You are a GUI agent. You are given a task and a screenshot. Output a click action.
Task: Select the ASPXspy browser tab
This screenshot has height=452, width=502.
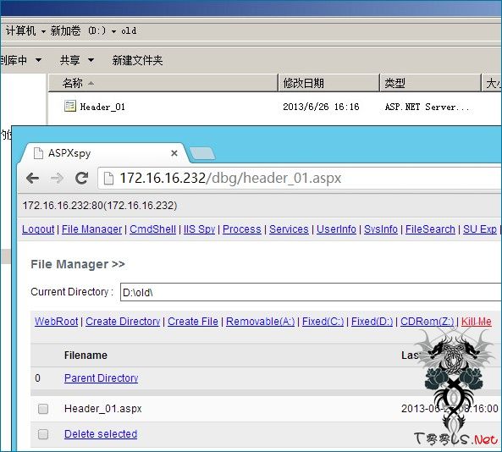click(x=102, y=153)
